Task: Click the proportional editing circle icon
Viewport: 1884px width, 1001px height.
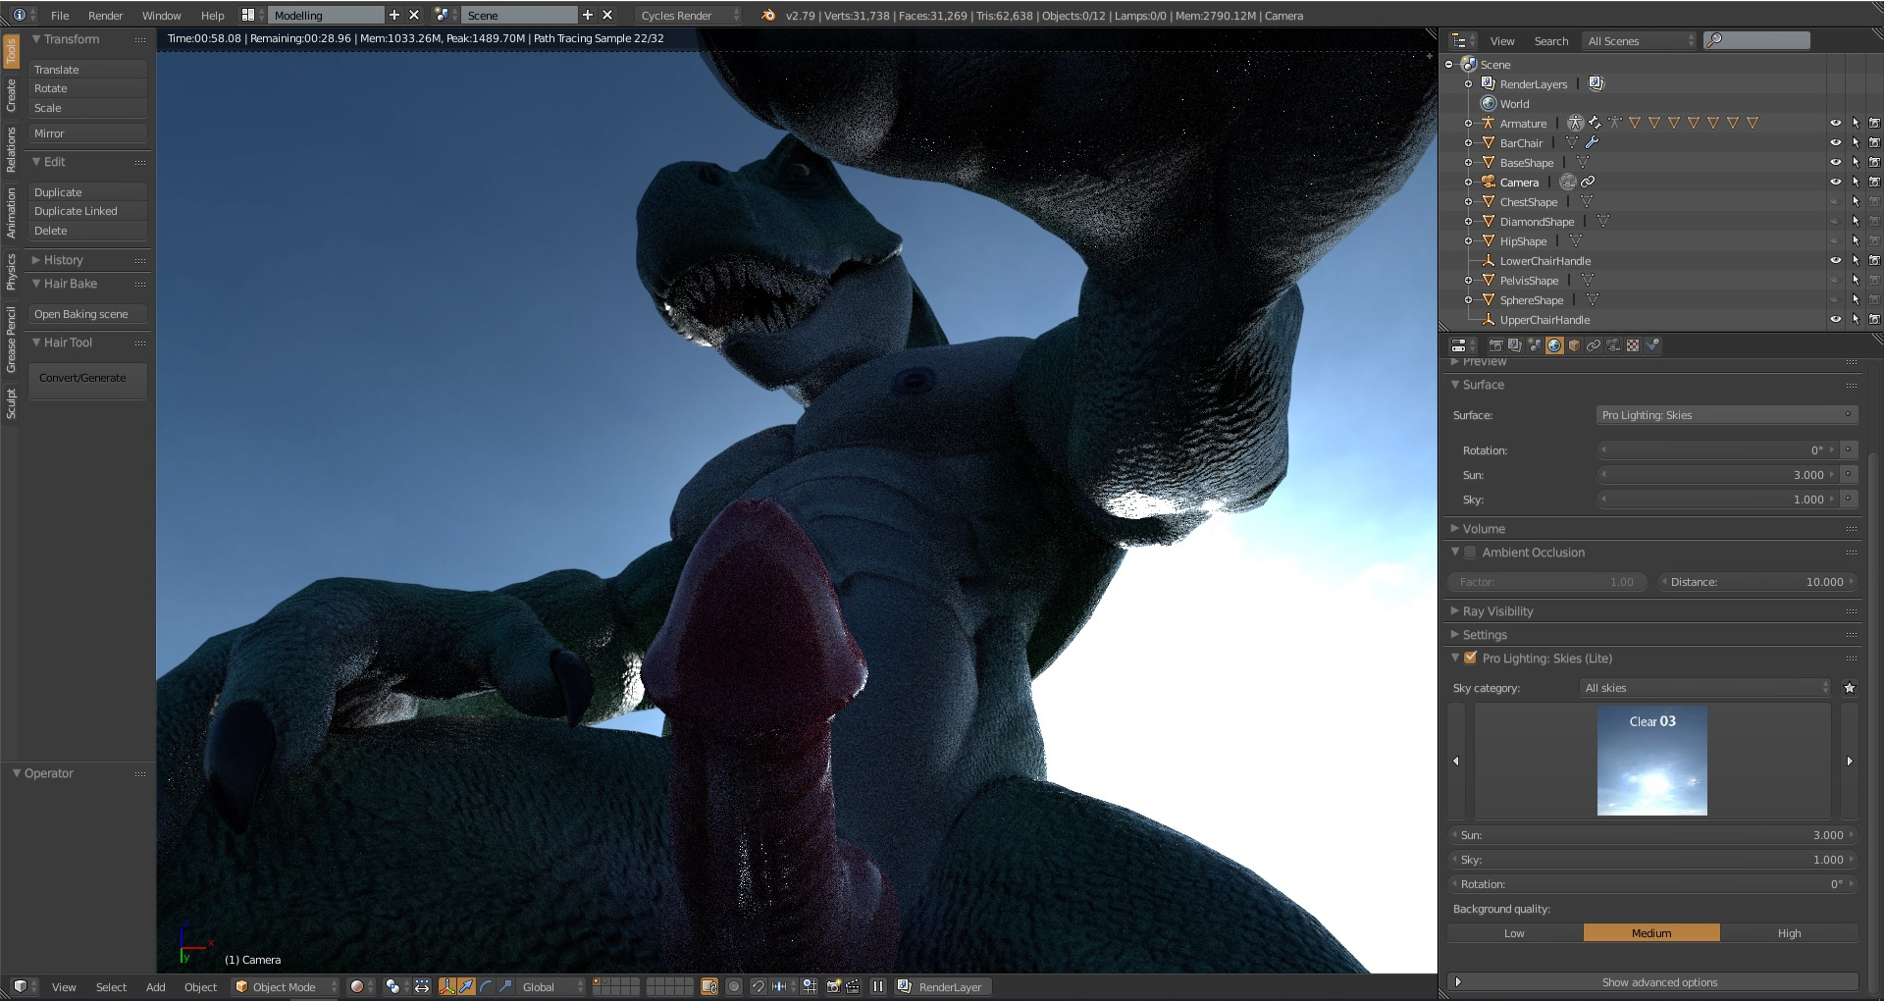Action: coord(734,986)
